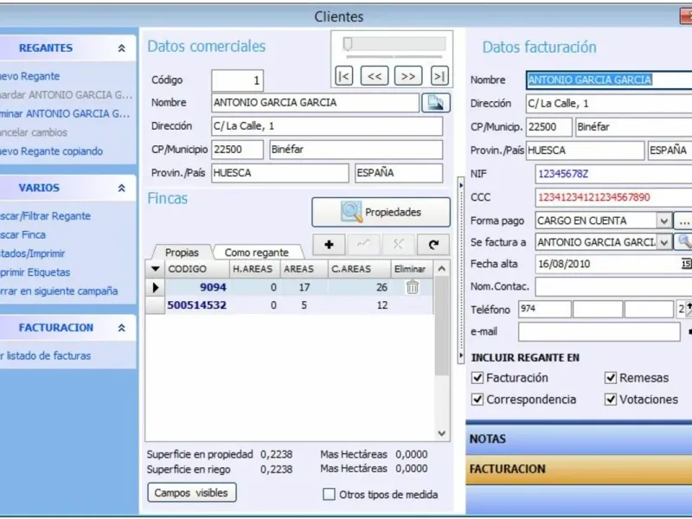
Task: Click the copy data icon beside Nombre field
Action: (436, 103)
